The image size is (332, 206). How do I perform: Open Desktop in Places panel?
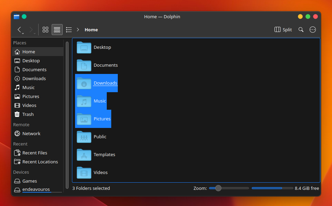click(x=38, y=61)
